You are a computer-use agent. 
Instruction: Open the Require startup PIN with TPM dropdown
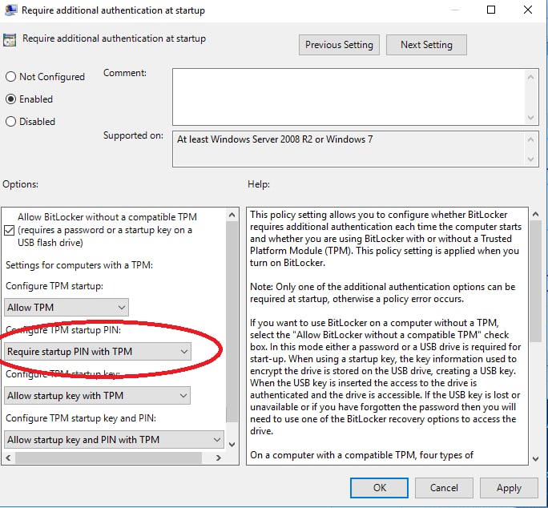point(98,352)
